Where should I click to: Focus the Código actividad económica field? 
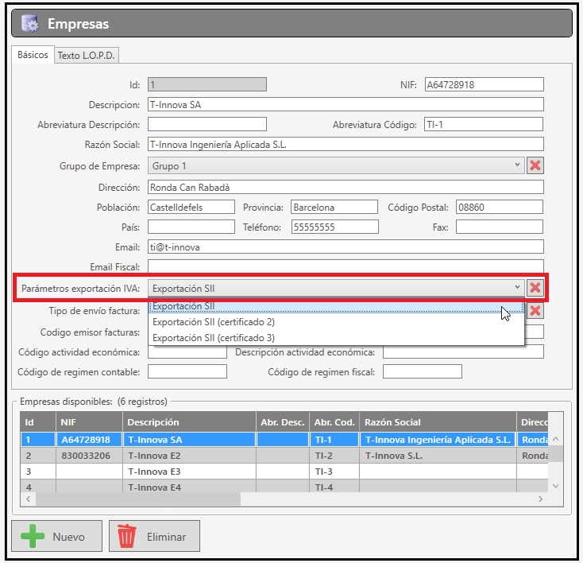(187, 351)
